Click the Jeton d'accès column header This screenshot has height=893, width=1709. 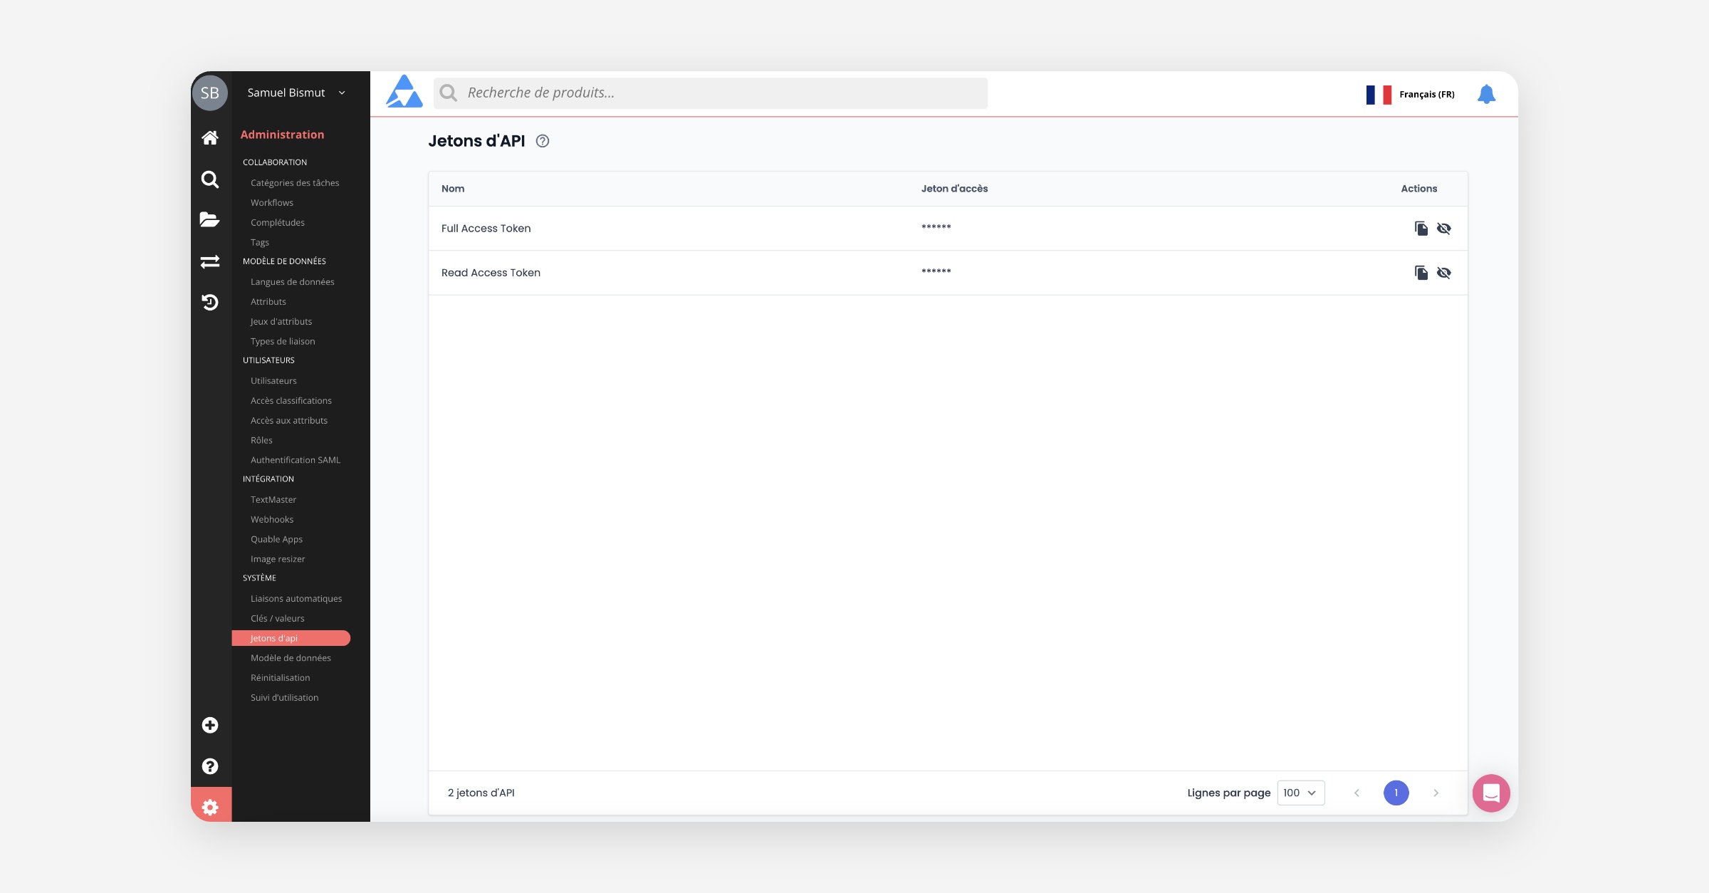coord(954,189)
